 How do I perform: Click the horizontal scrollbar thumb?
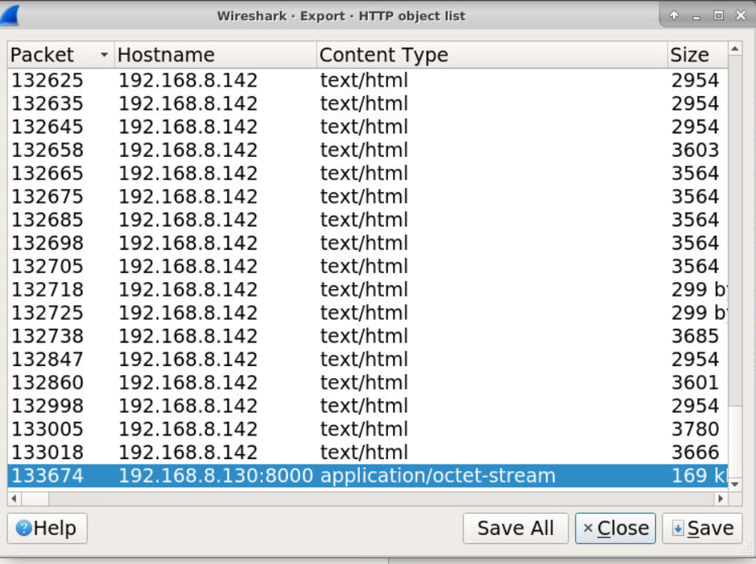tap(35, 499)
